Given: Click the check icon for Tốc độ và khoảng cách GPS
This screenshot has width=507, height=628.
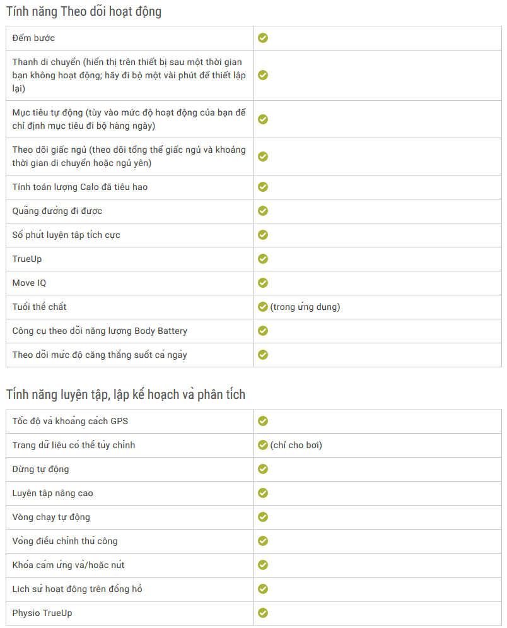Looking at the screenshot, I should tap(263, 422).
